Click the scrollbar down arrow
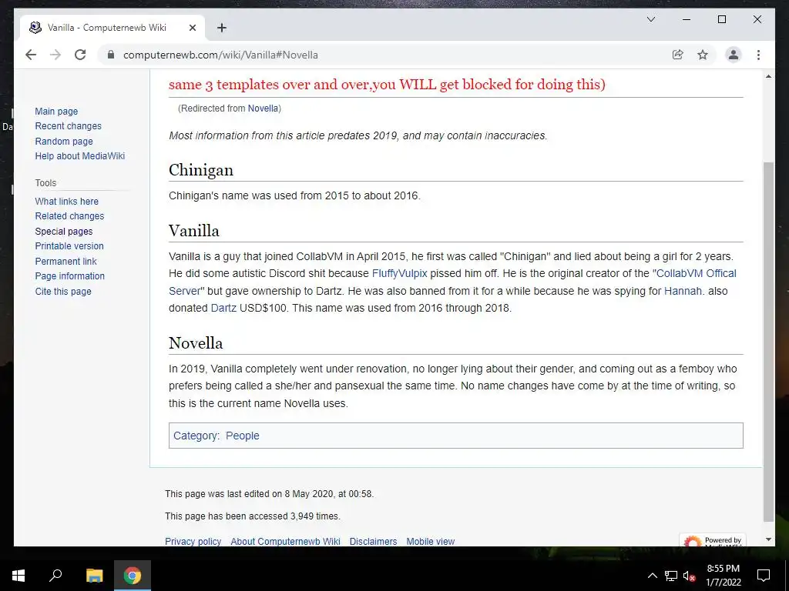The width and height of the screenshot is (789, 591). (x=768, y=539)
